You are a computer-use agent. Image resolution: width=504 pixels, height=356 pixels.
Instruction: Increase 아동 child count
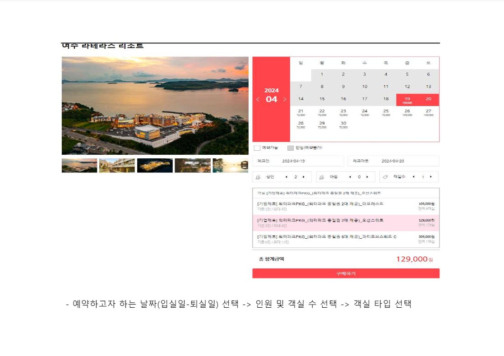367,177
